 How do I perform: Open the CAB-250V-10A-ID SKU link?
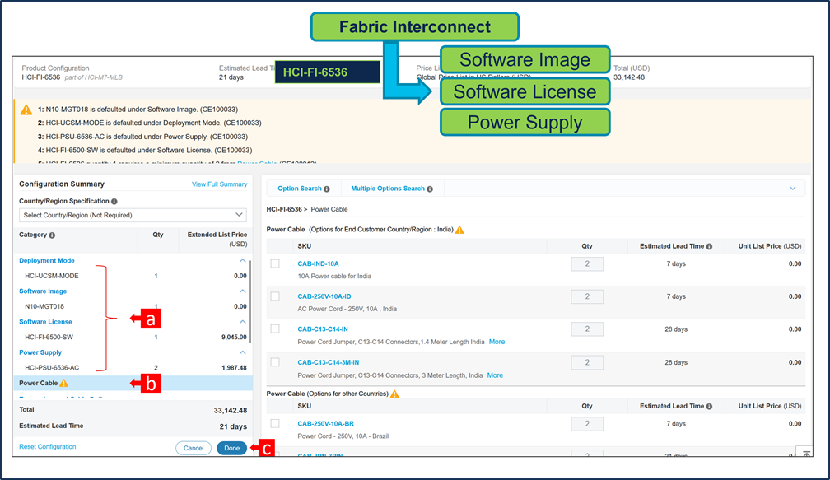pyautogui.click(x=324, y=296)
